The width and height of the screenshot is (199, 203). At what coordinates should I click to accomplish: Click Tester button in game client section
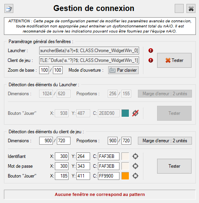click(174, 166)
